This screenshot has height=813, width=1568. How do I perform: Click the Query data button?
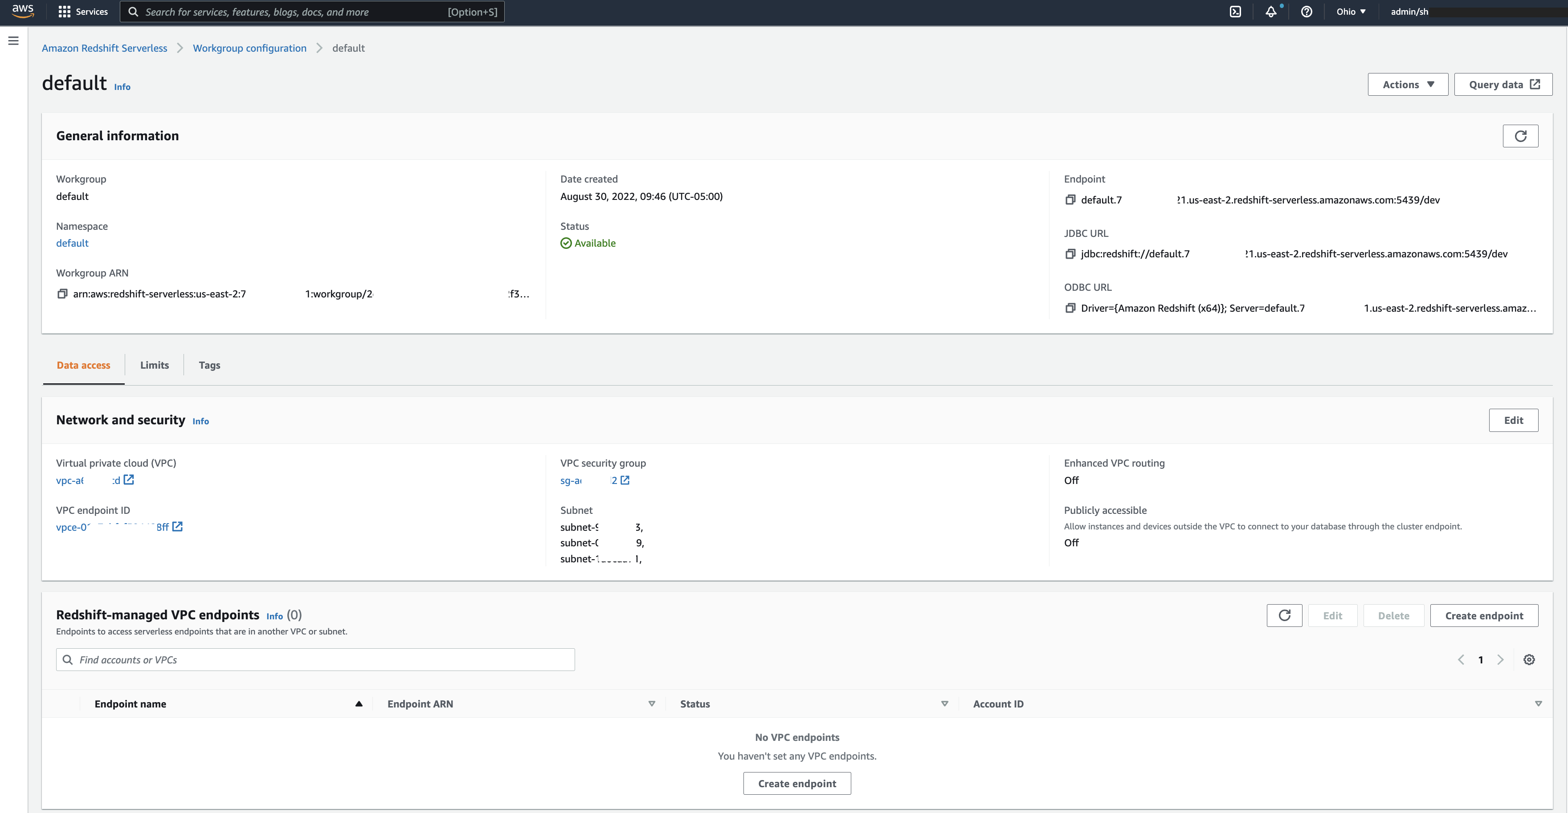1503,85
